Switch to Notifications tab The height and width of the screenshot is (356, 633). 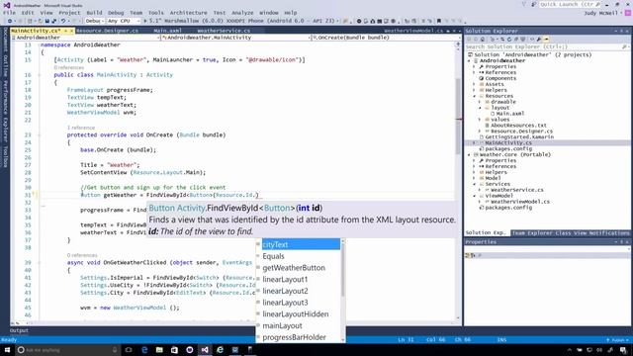tap(608, 233)
